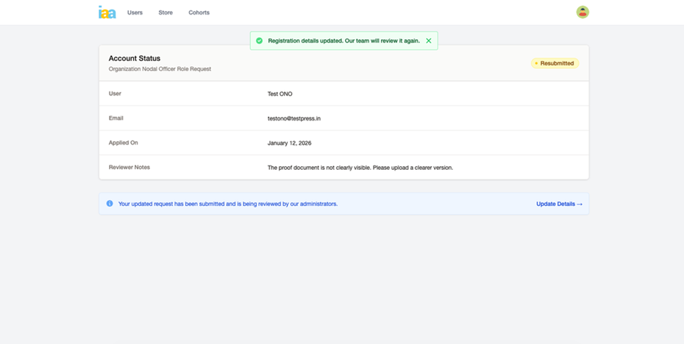The width and height of the screenshot is (684, 344).
Task: Click the Applied On label
Action: [x=123, y=142]
